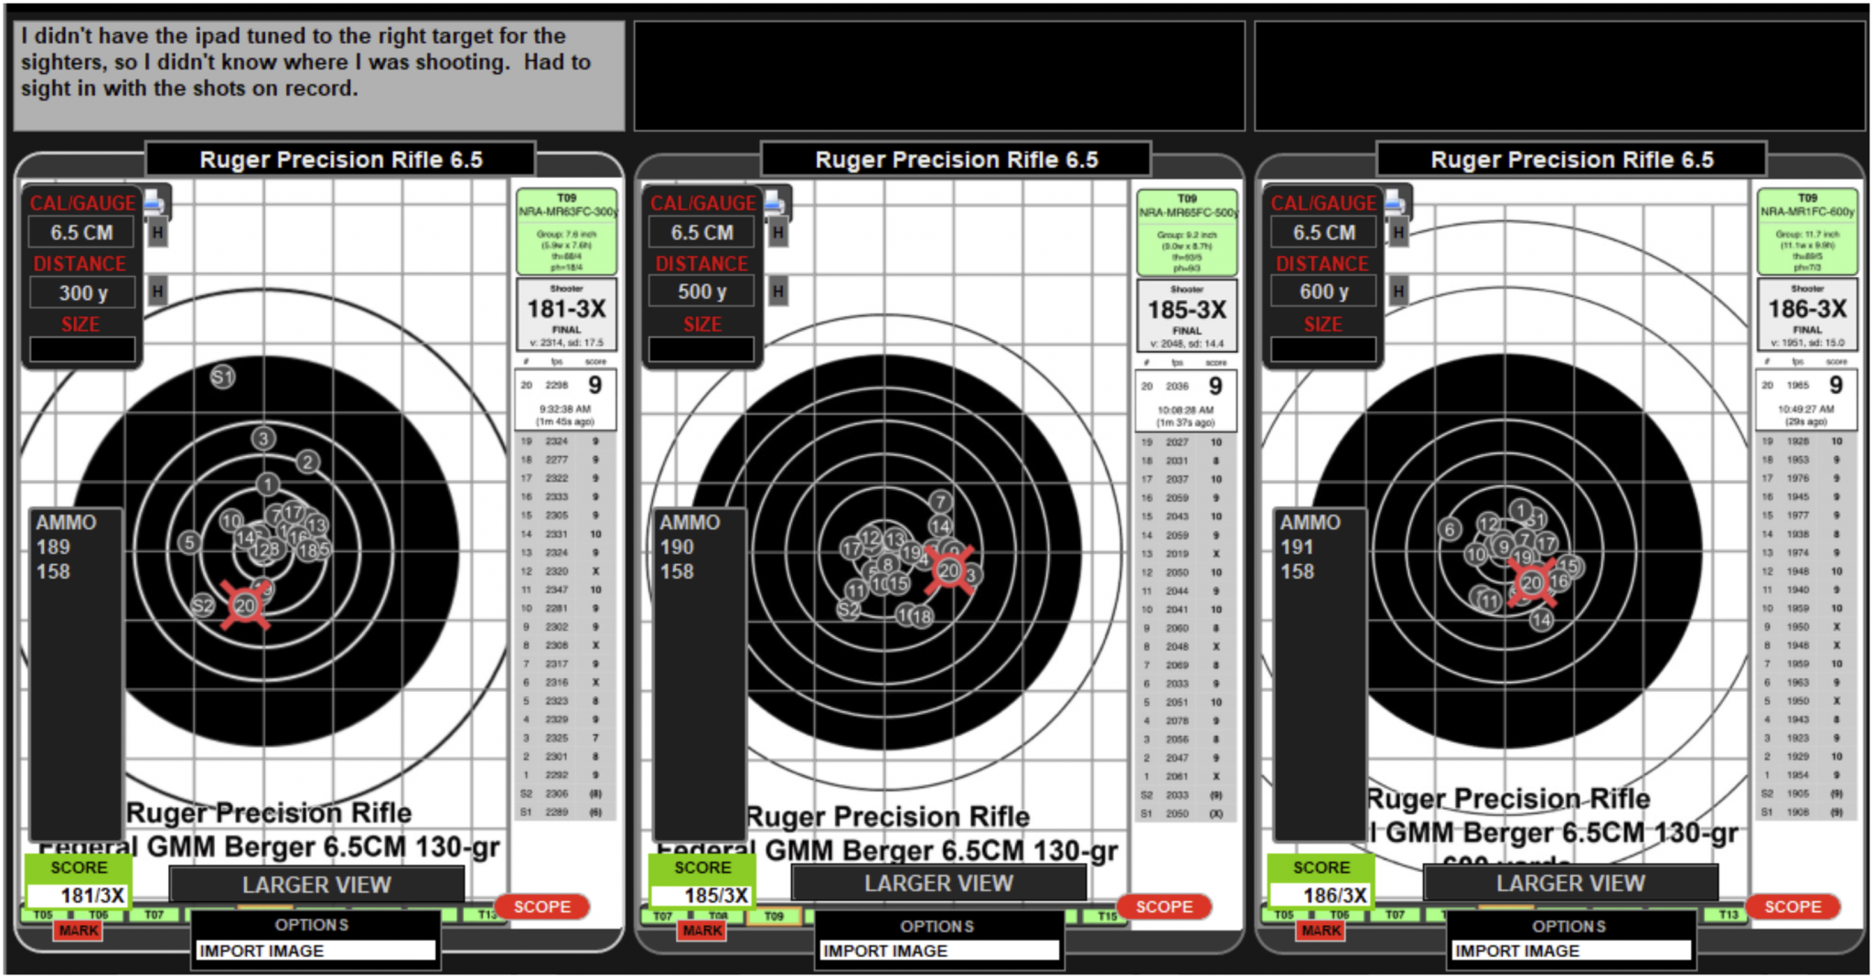The width and height of the screenshot is (1873, 978).
Task: Click empty SIZE field on 500 y panel
Action: pos(701,349)
